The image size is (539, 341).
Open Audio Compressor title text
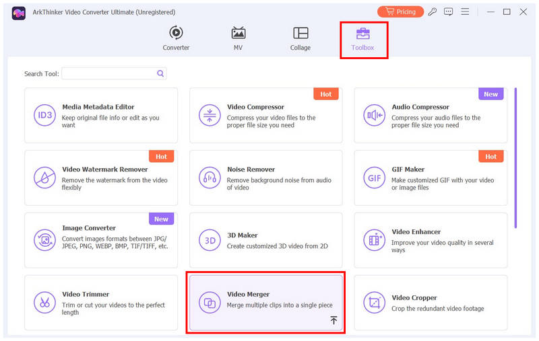coord(420,107)
